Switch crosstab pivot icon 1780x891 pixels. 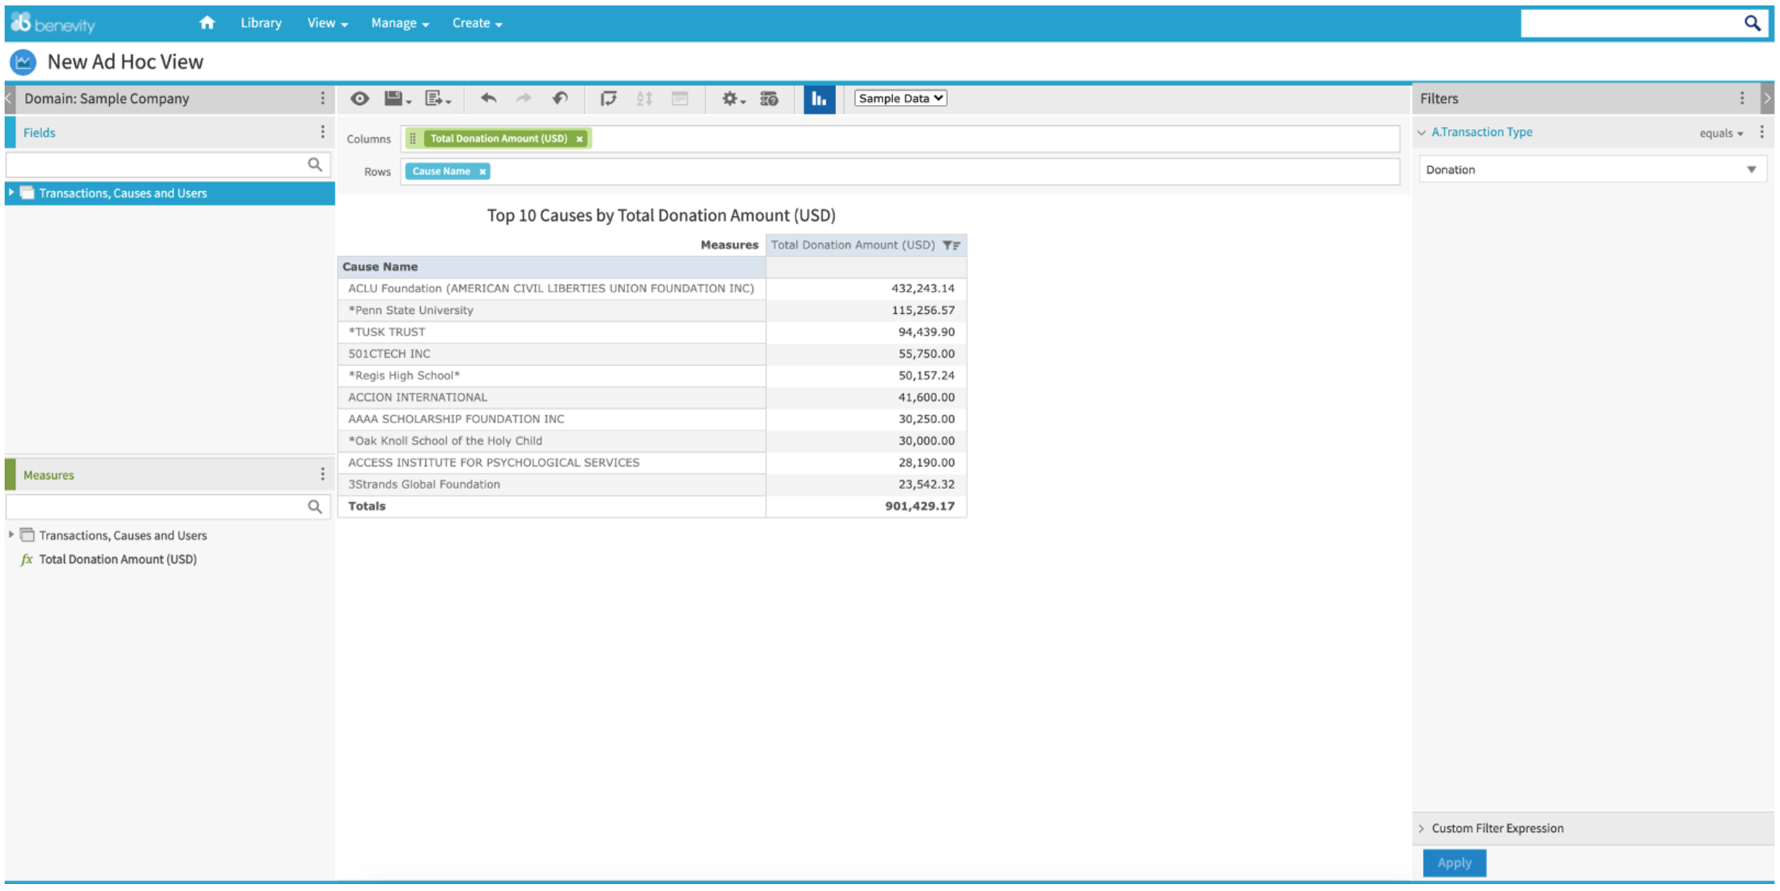pyautogui.click(x=609, y=98)
